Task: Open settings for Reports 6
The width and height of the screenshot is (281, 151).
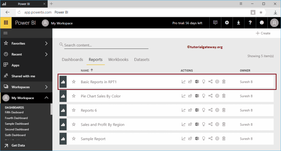Action: (217, 110)
